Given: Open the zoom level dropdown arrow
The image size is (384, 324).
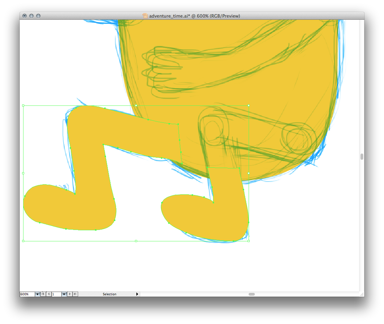Looking at the screenshot, I should point(37,294).
